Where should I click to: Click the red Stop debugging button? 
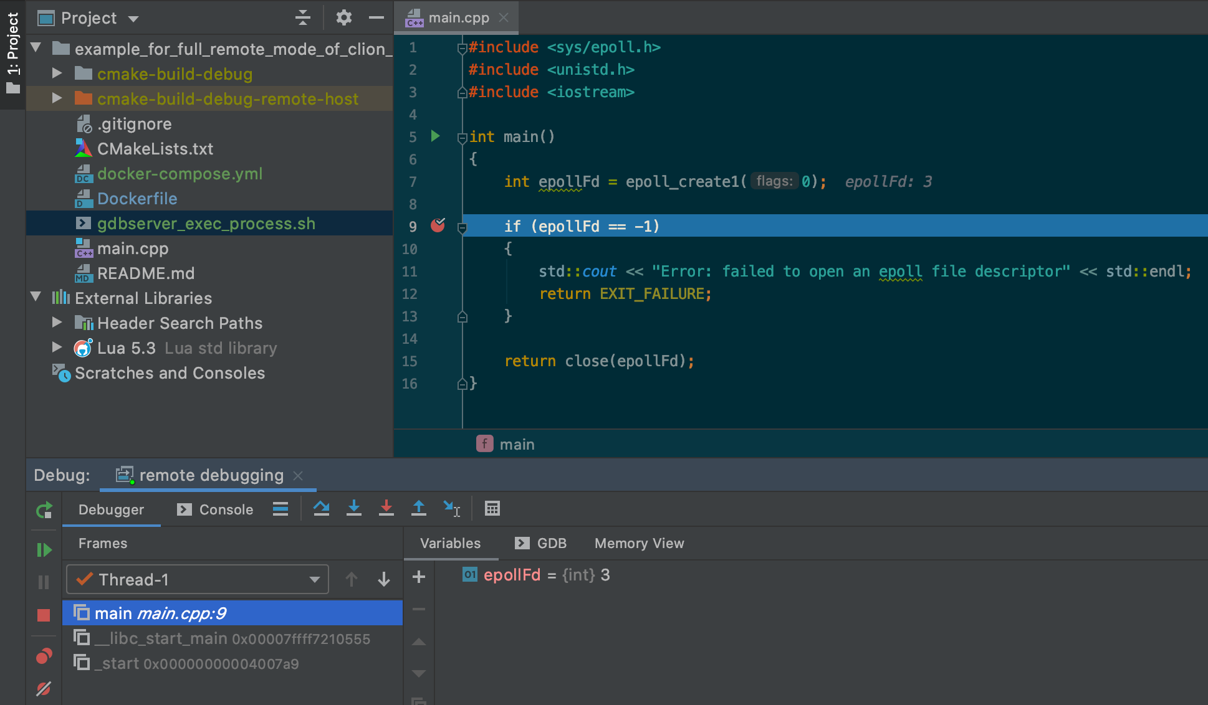(44, 615)
